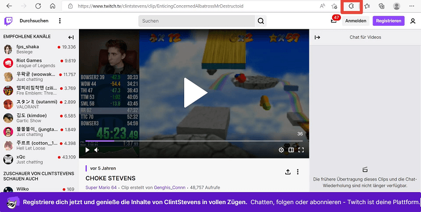Open the Fire Emblem streamer channel
This screenshot has width=421, height=212.
click(39, 90)
